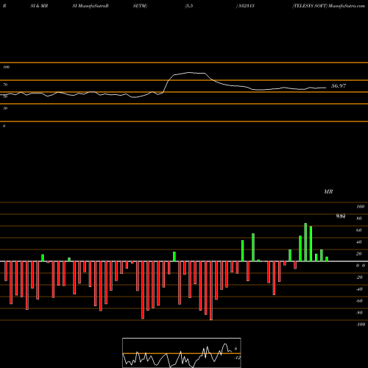Click the tallest green MR histogram bar
This screenshot has height=368, width=368.
[x=305, y=242]
